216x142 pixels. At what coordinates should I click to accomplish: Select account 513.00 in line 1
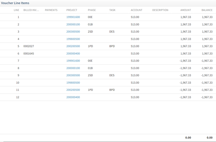135,17
